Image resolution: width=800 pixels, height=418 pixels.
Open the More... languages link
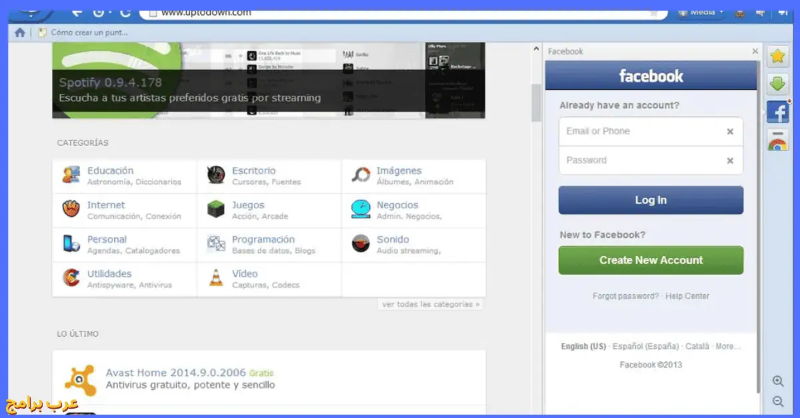pyautogui.click(x=728, y=346)
